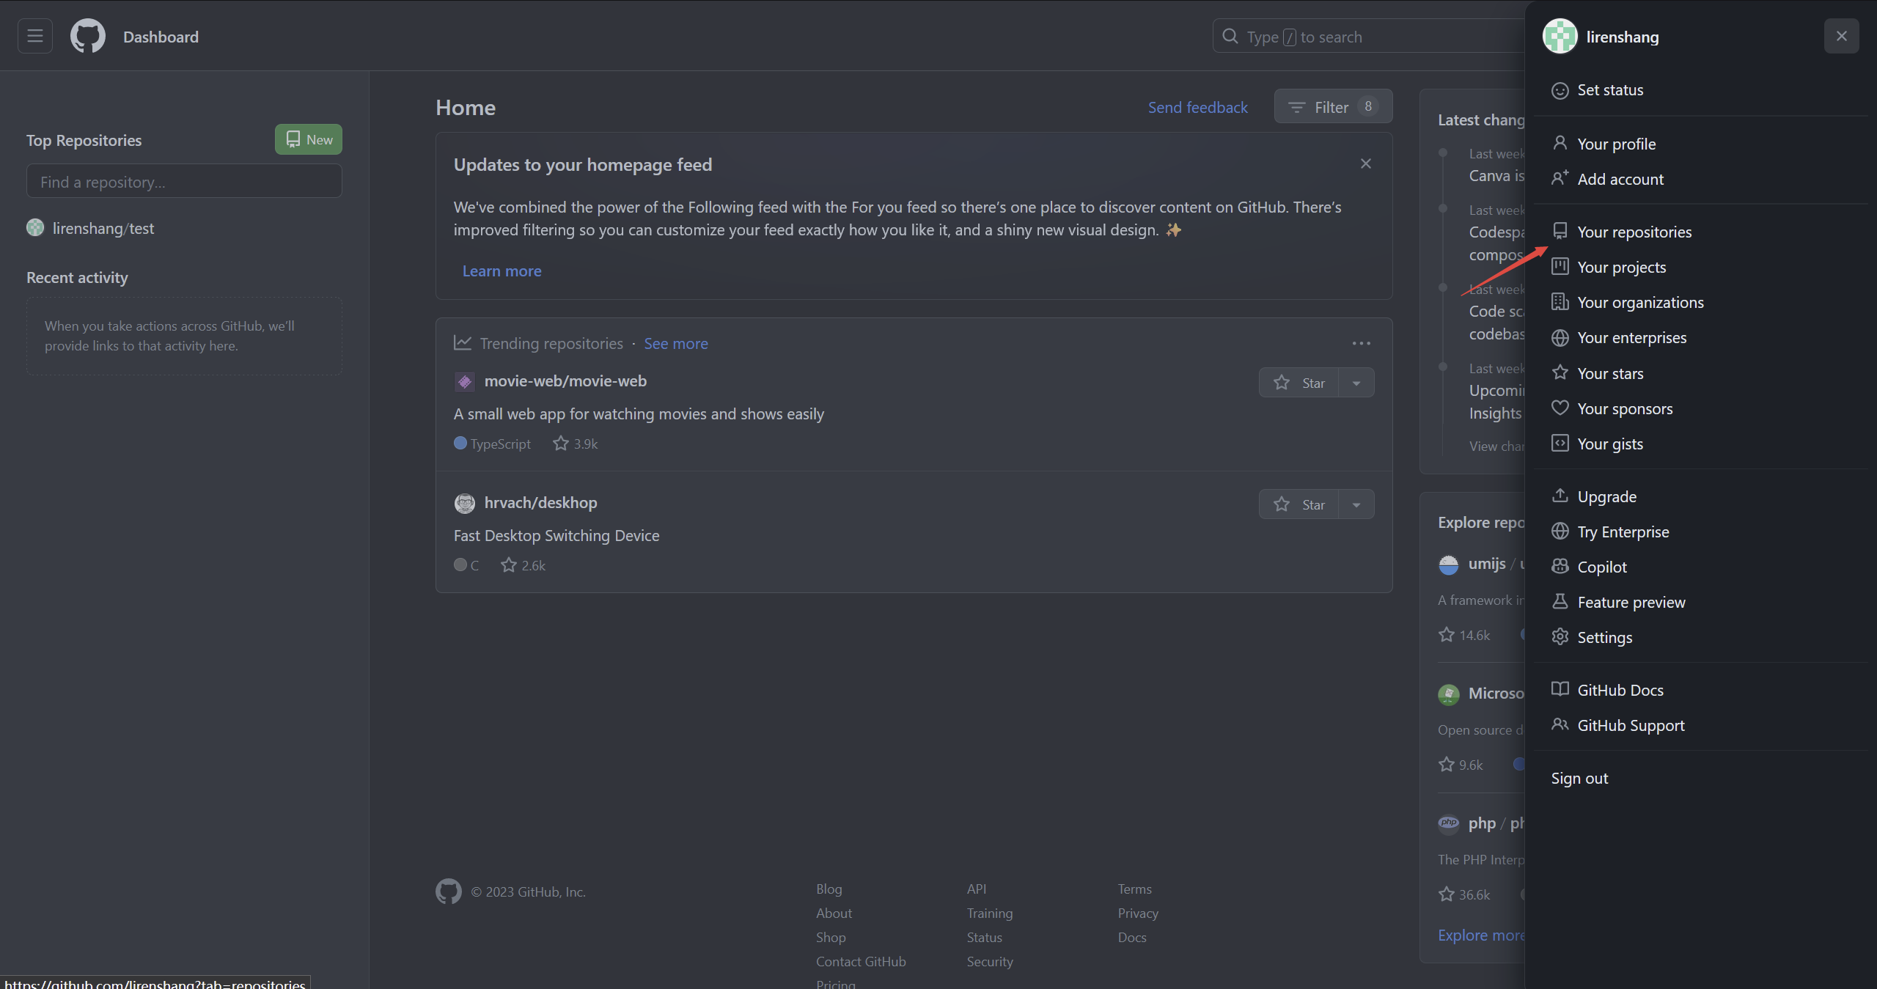Expand star list dropdown for hrvach/deskhop
This screenshot has width=1877, height=989.
point(1356,504)
